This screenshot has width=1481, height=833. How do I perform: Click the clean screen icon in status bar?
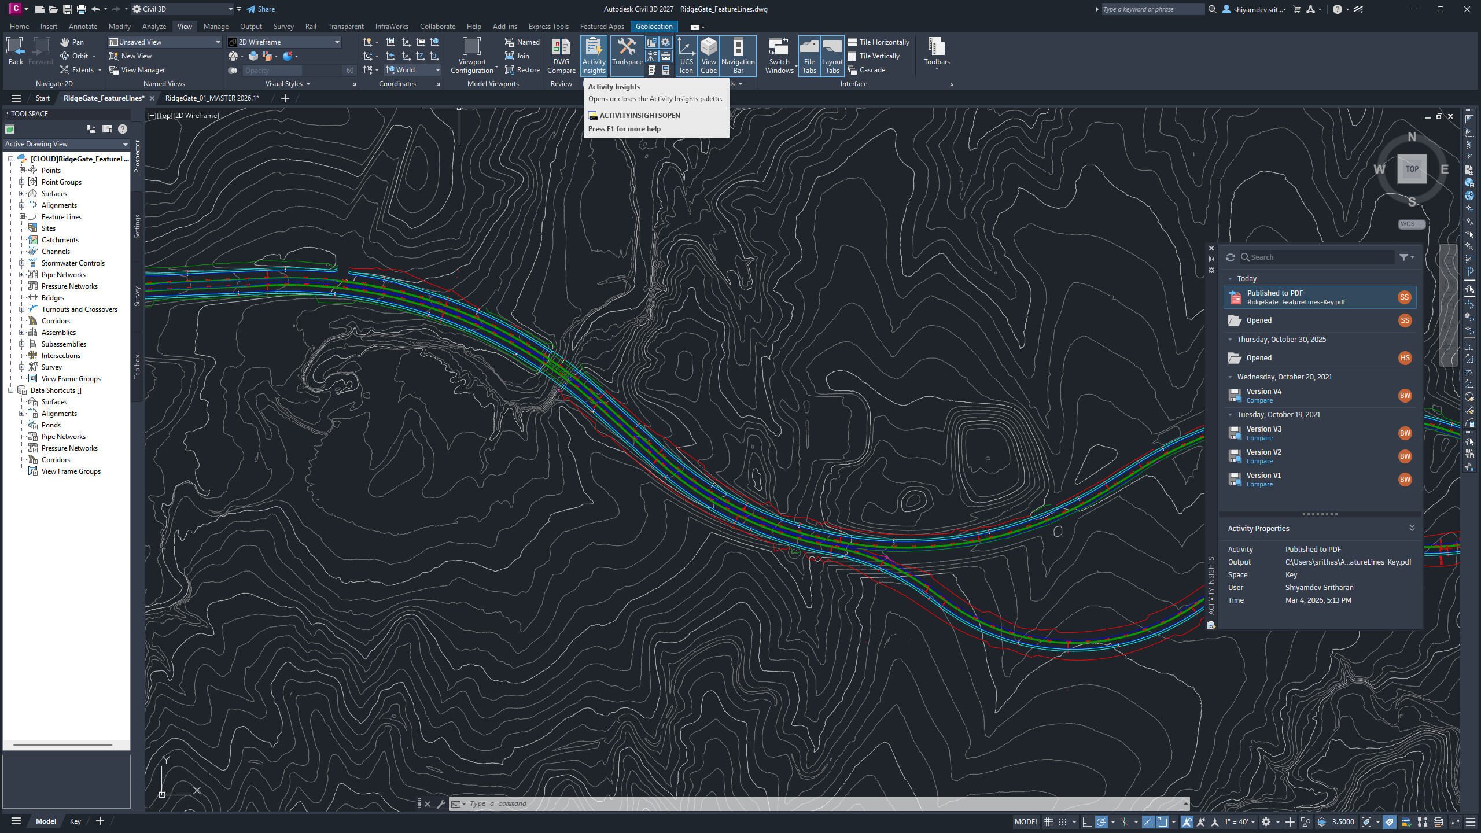1455,822
